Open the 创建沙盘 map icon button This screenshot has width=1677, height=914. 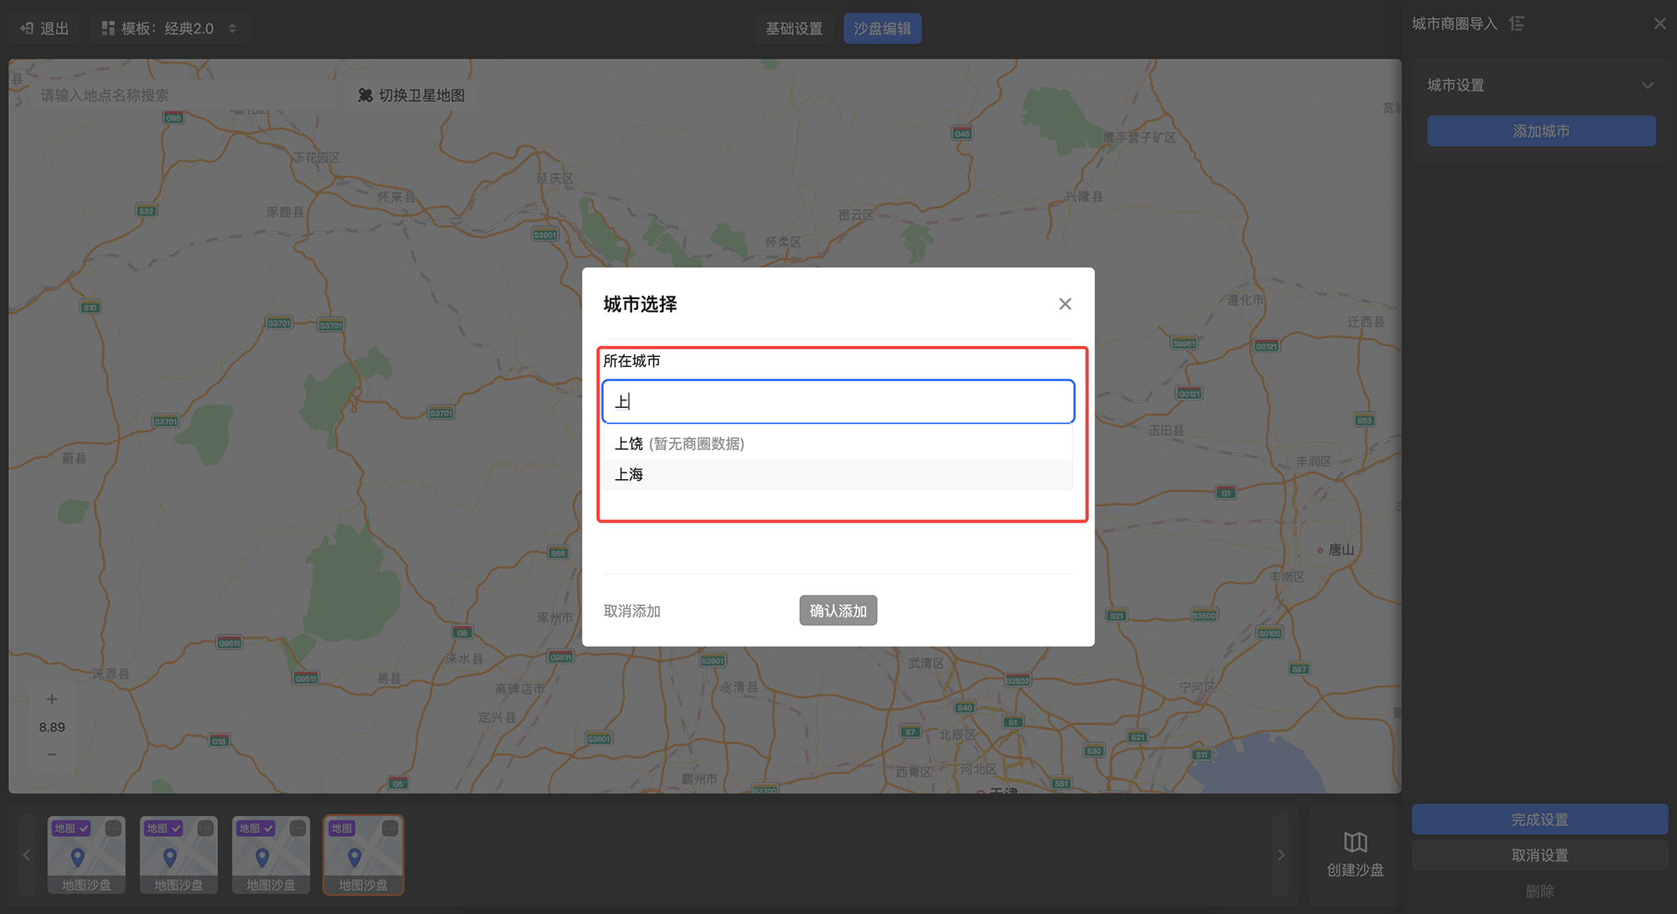click(x=1355, y=843)
